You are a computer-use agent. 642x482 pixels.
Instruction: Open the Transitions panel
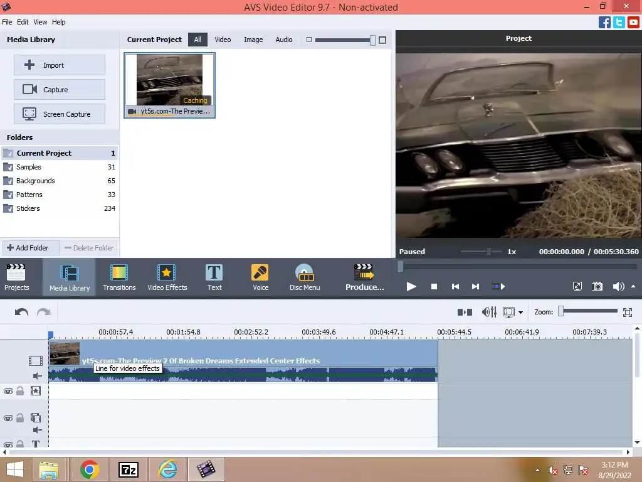[x=119, y=277]
